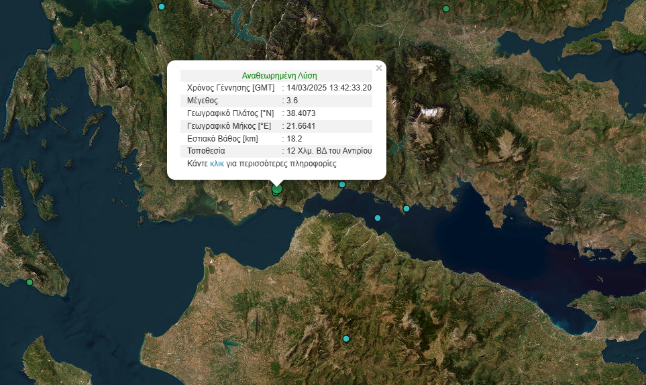Viewport: 646px width, 385px height.
Task: Select the green marker on the far-left island
Action: (29, 282)
